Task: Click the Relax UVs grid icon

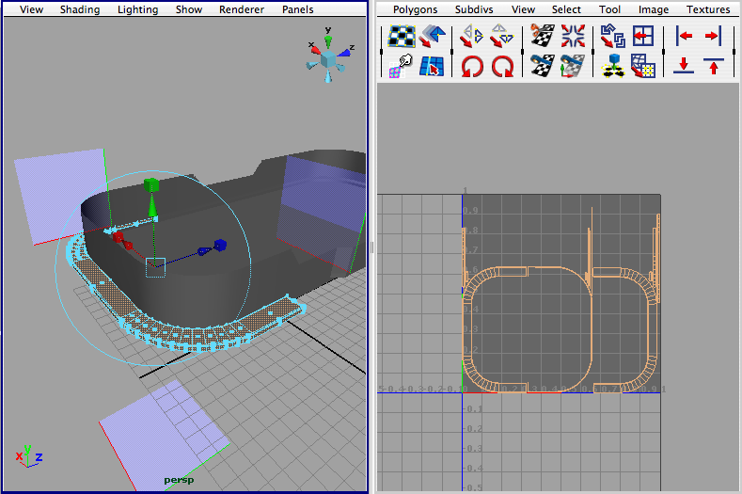Action: click(643, 66)
